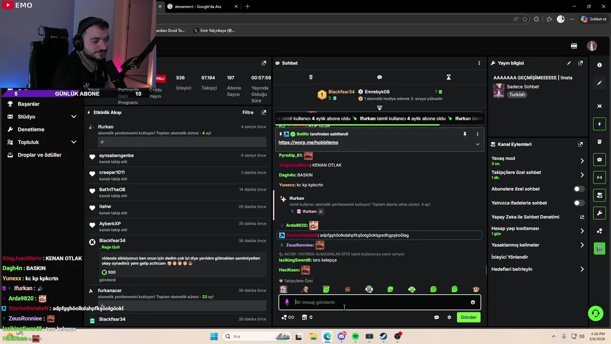Click the green support headset button
611x344 pixels.
pyautogui.click(x=596, y=313)
